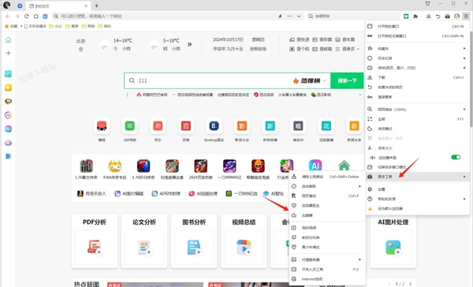Click the plus icon in left sidebar
The image size is (473, 287).
pos(9,53)
